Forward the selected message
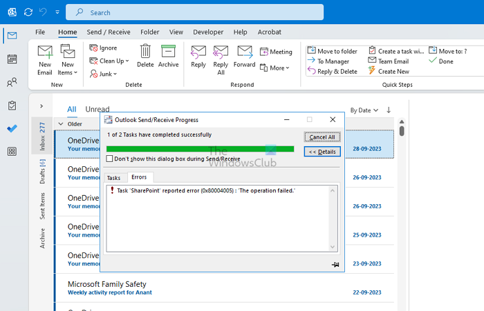The image size is (484, 311). [245, 57]
